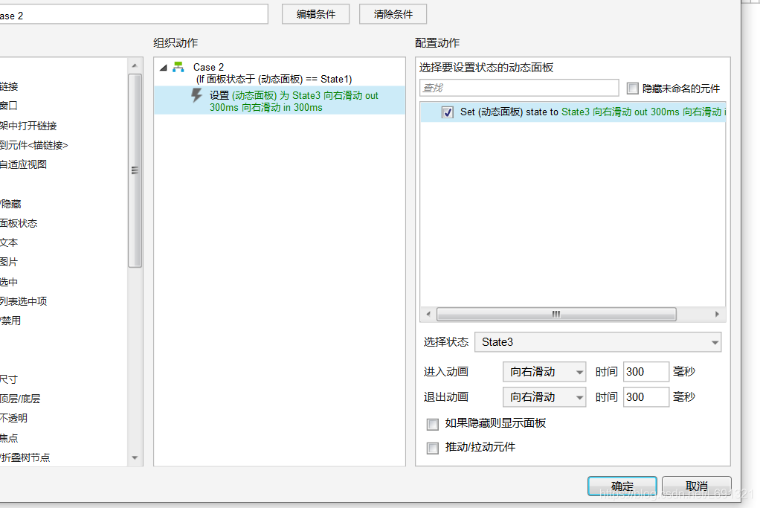Select 列表选中项 action in left list
The image size is (760, 508).
(x=23, y=301)
